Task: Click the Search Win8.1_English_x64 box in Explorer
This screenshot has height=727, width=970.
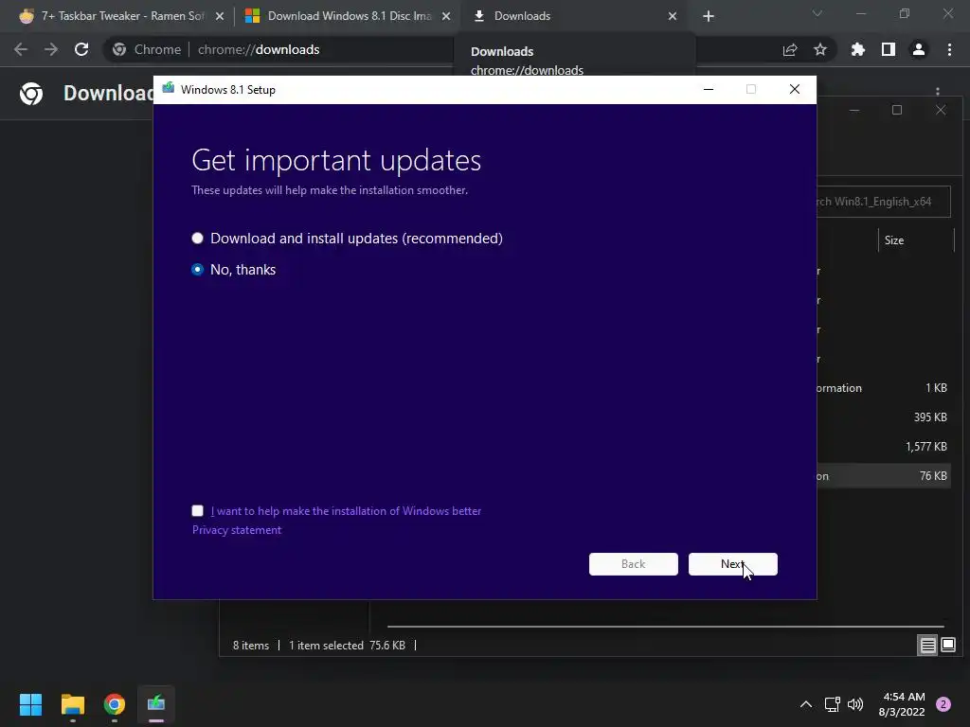Action: tap(884, 202)
